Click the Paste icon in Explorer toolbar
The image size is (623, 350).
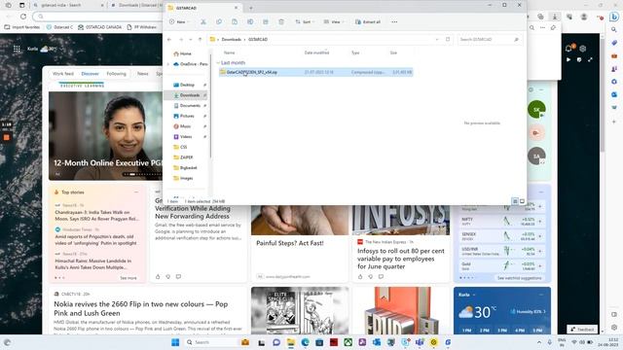[235, 21]
